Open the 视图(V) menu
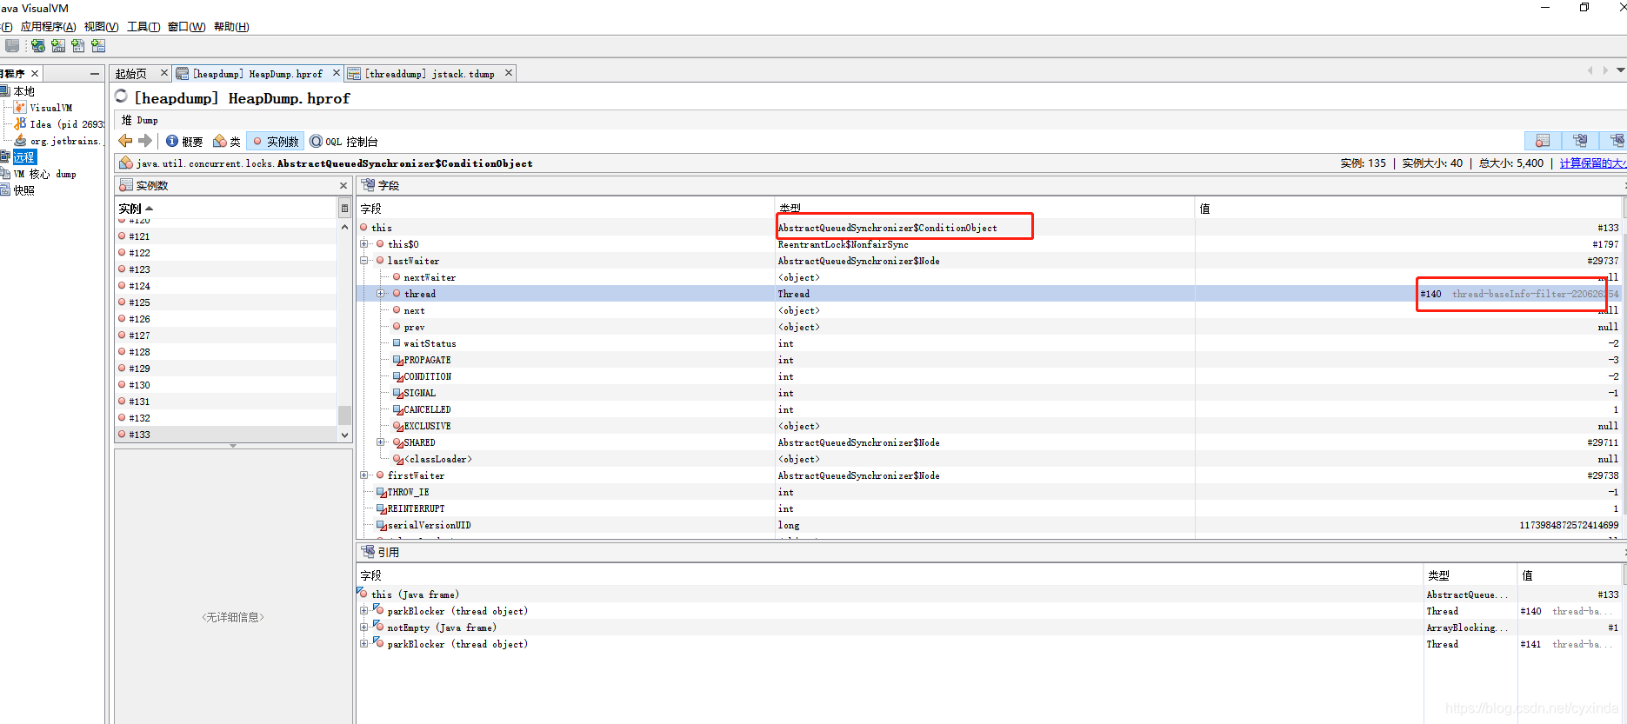This screenshot has width=1627, height=724. pos(102,27)
